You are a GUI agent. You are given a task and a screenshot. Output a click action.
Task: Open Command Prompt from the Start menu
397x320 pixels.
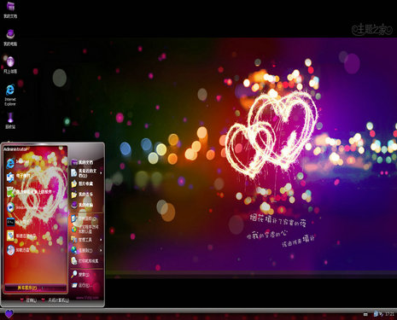[x=20, y=222]
